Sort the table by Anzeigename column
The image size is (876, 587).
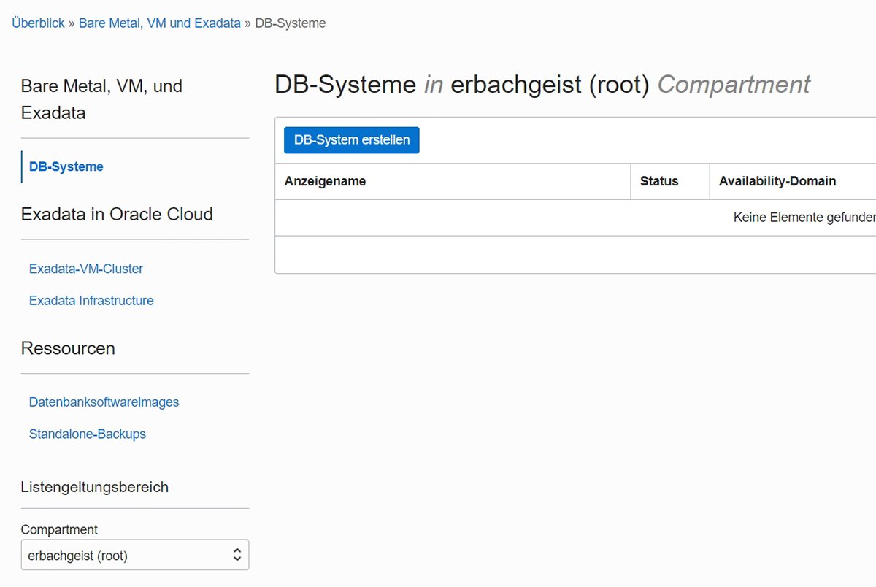tap(325, 181)
